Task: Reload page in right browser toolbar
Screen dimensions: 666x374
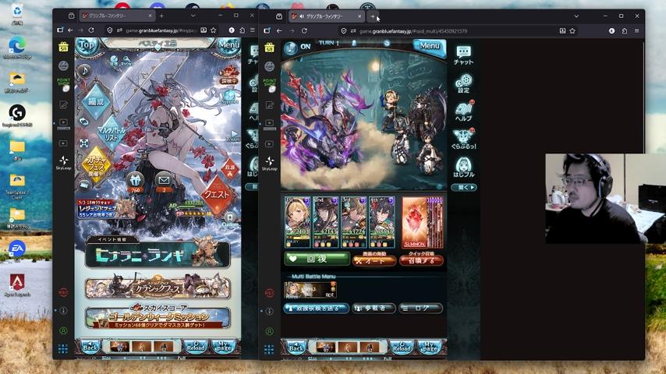Action: pyautogui.click(x=304, y=30)
